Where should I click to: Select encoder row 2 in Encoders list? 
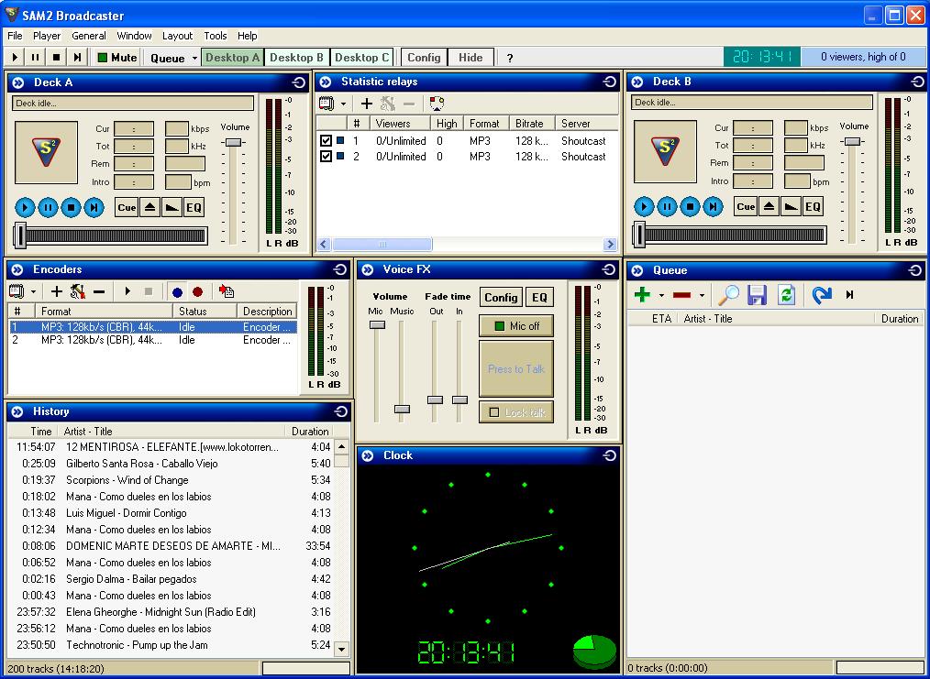pos(152,340)
